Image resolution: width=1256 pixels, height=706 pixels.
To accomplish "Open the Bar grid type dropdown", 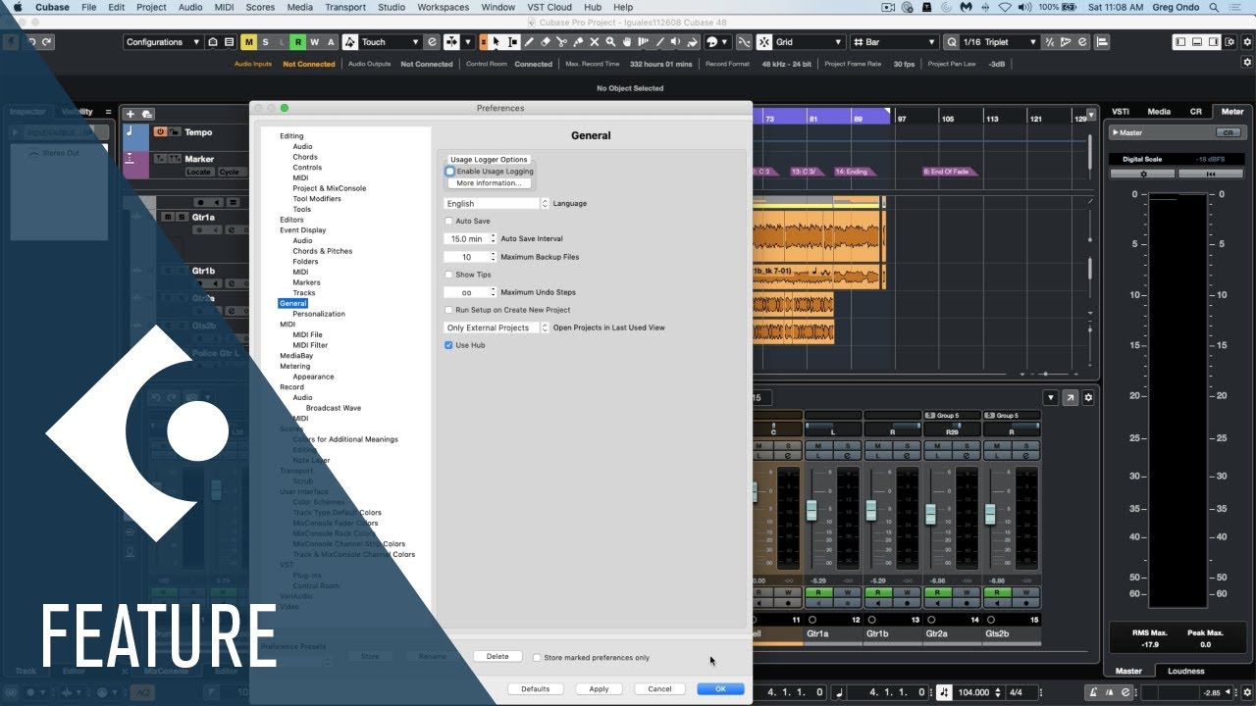I will click(x=894, y=42).
